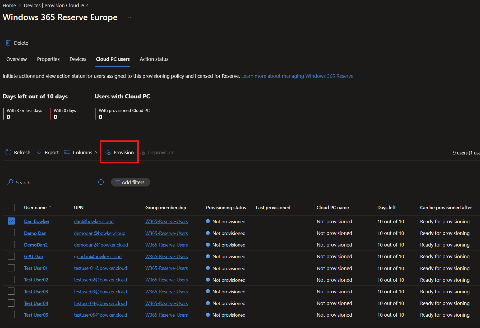The width and height of the screenshot is (480, 328).
Task: Sort by Last provisioned column header
Action: [x=273, y=208]
